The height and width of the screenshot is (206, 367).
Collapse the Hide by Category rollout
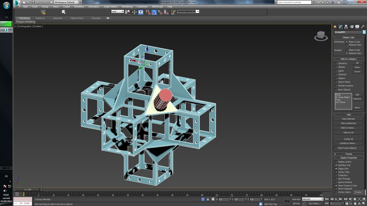(x=348, y=59)
